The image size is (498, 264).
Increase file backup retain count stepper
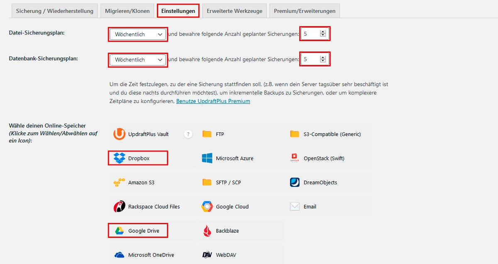[x=323, y=32]
